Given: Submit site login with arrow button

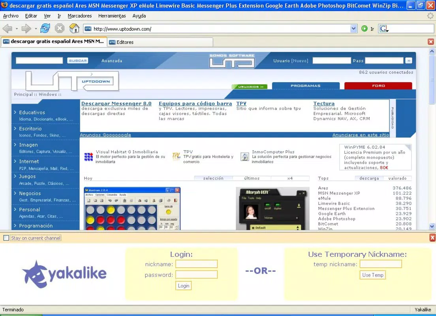Looking at the screenshot, I should tap(409, 61).
